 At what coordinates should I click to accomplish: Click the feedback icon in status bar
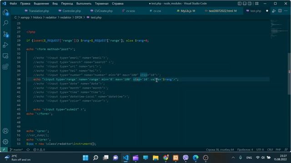(x=286, y=149)
